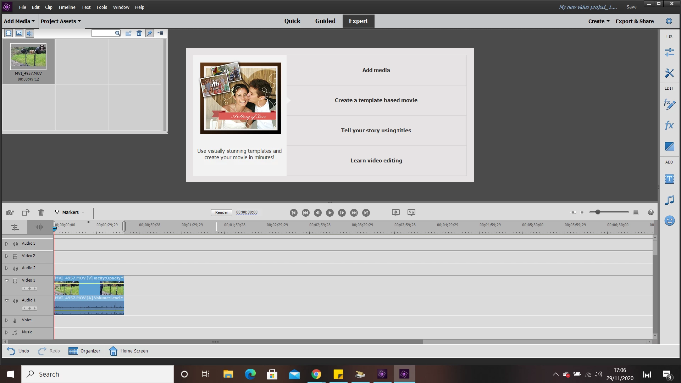Viewport: 681px width, 383px height.
Task: Open the Effects fx panel
Action: point(669,126)
